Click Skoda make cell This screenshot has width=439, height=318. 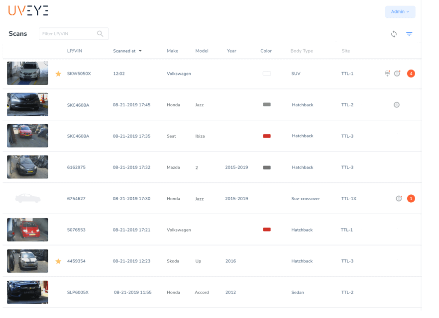pyautogui.click(x=173, y=261)
